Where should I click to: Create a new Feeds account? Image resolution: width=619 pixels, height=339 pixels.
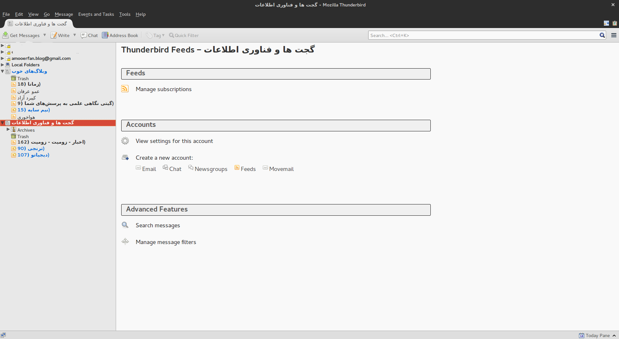245,169
